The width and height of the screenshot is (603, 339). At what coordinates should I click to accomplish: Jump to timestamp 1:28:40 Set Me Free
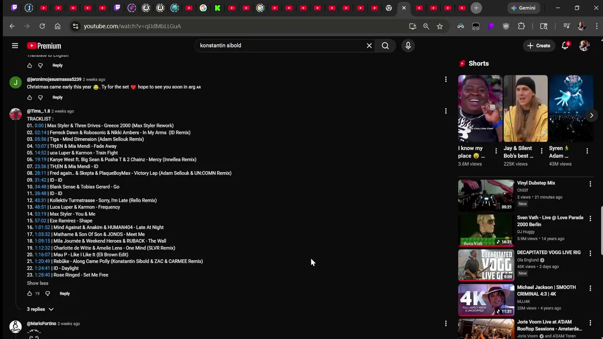(x=42, y=275)
